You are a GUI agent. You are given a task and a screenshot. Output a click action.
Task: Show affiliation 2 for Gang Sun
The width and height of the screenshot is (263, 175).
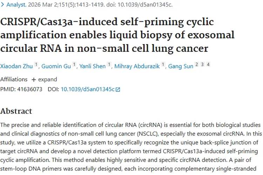(x=197, y=65)
